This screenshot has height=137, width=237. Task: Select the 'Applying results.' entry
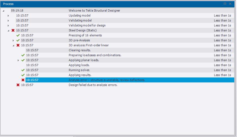click(80, 75)
